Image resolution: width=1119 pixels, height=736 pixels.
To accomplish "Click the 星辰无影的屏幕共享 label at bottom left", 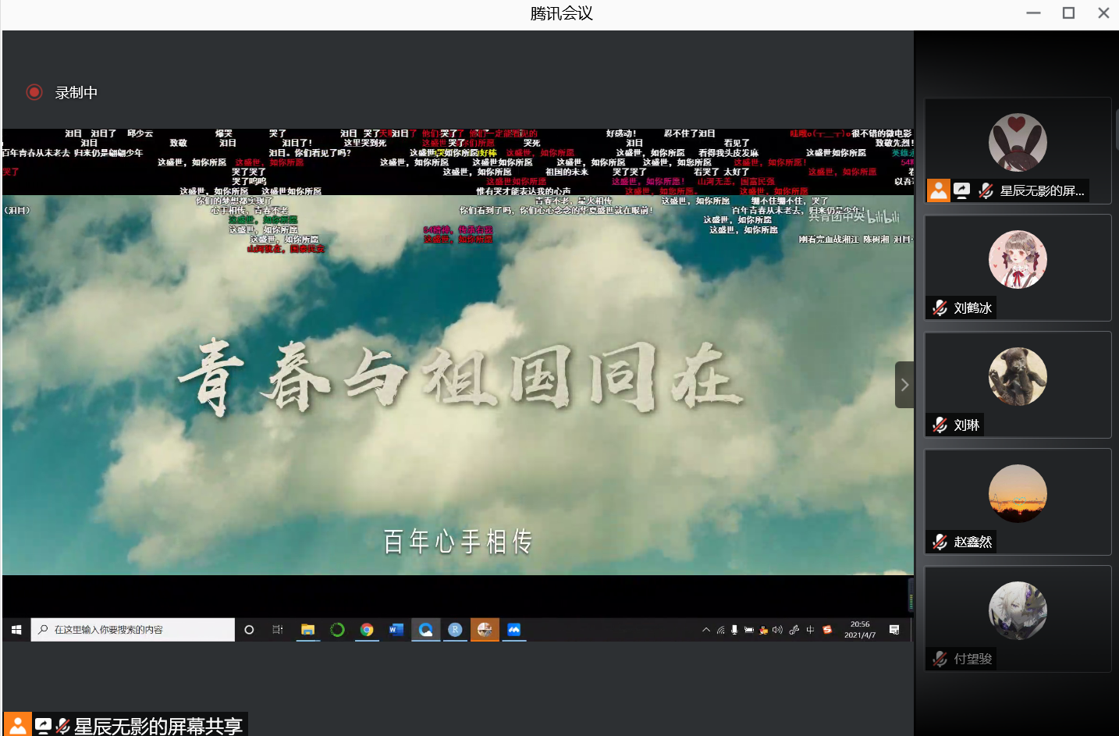I will point(158,726).
